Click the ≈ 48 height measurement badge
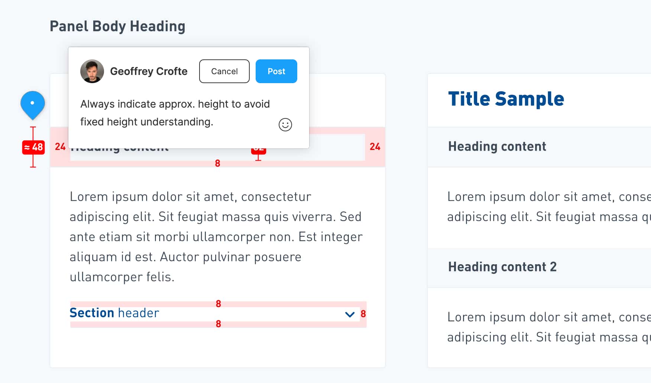Viewport: 651px width, 383px height. coord(33,147)
